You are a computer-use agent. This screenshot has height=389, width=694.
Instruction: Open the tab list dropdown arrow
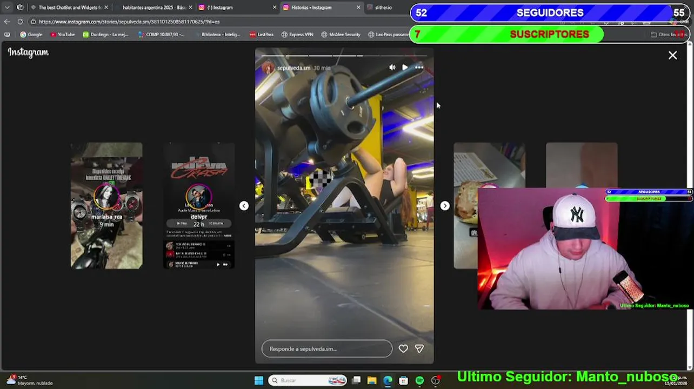[7, 8]
